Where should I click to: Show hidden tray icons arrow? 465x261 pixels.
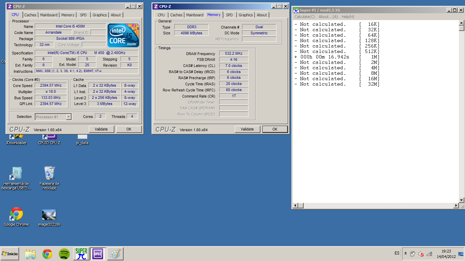[x=405, y=254]
